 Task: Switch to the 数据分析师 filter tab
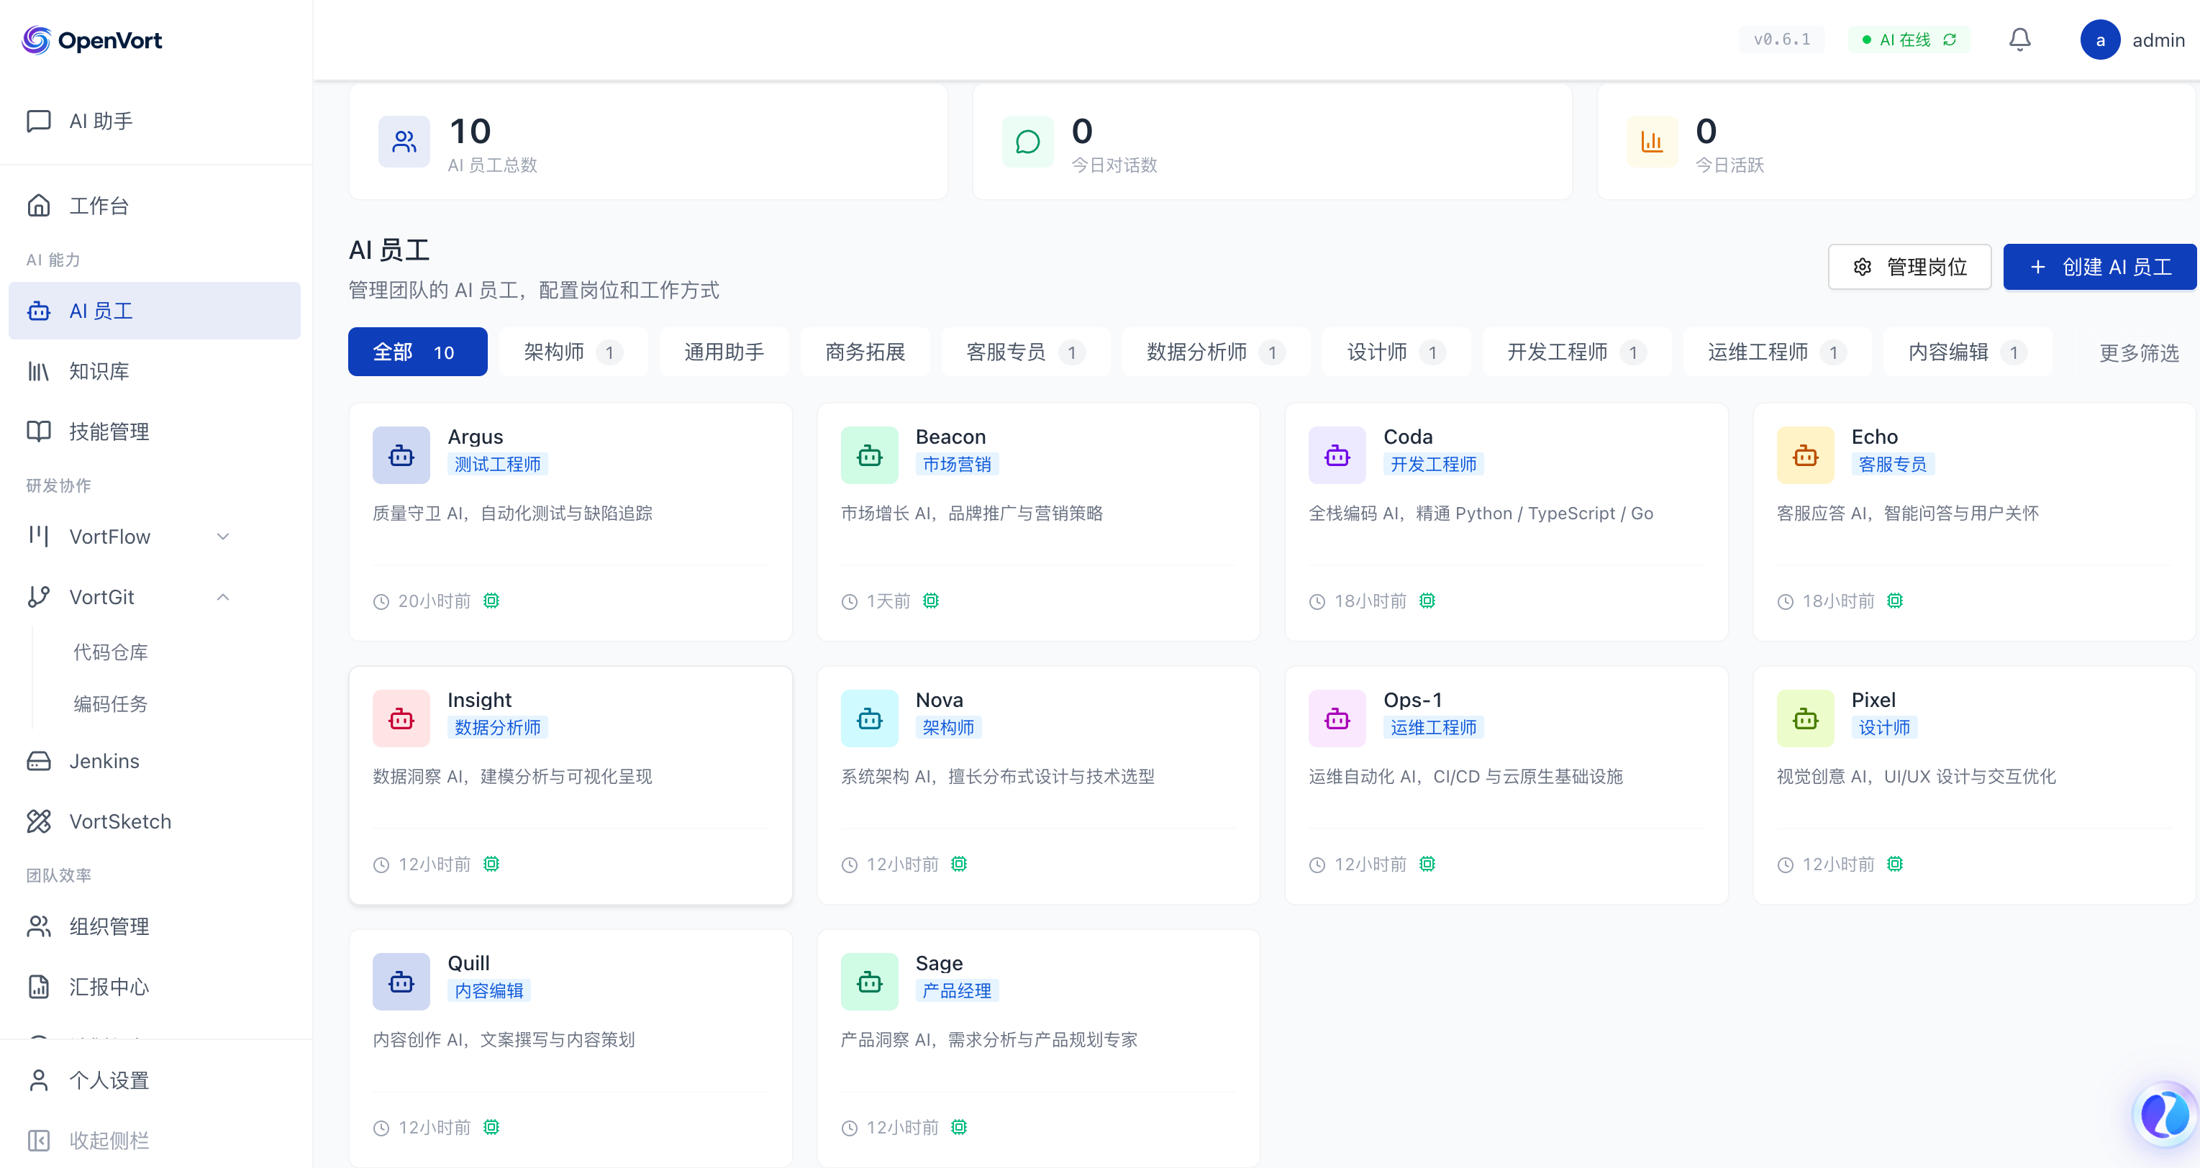1214,352
